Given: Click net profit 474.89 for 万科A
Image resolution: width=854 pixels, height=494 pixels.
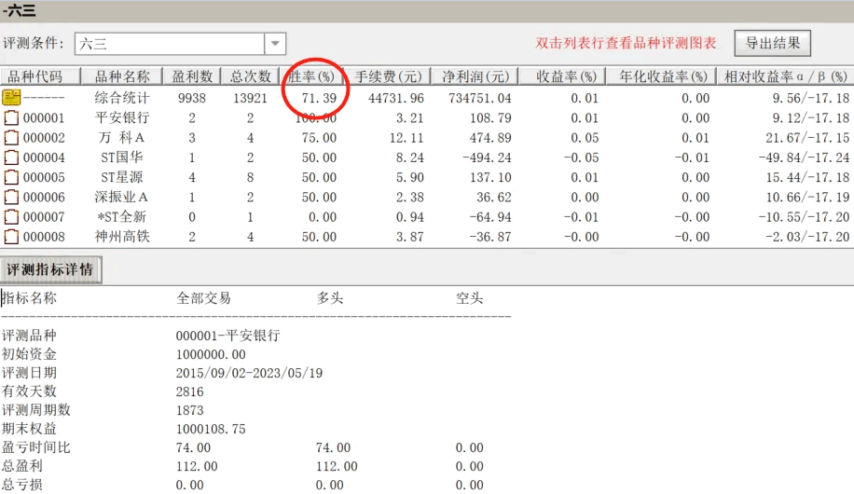Looking at the screenshot, I should (490, 138).
